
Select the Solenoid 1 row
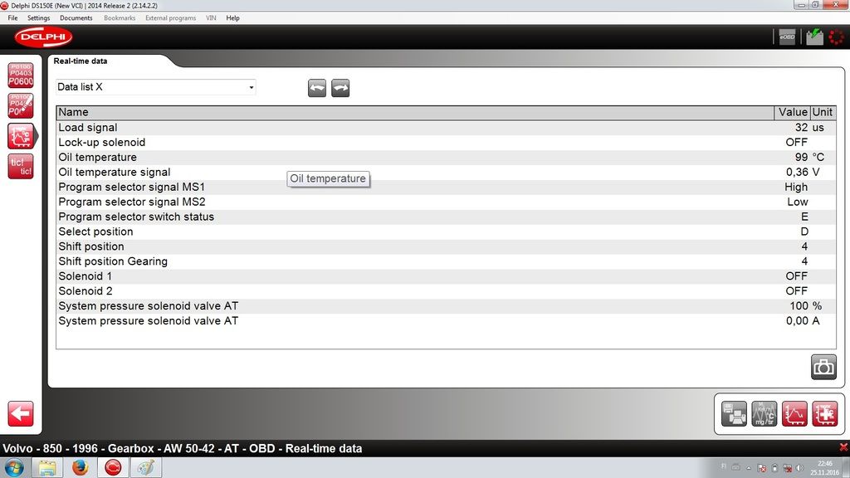pyautogui.click(x=446, y=276)
